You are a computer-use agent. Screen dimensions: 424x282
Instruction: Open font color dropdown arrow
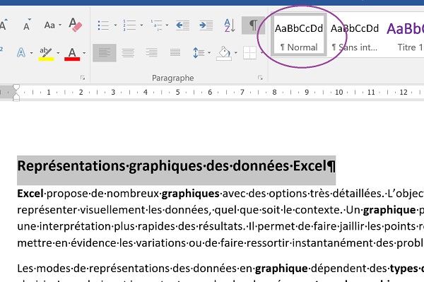84,53
